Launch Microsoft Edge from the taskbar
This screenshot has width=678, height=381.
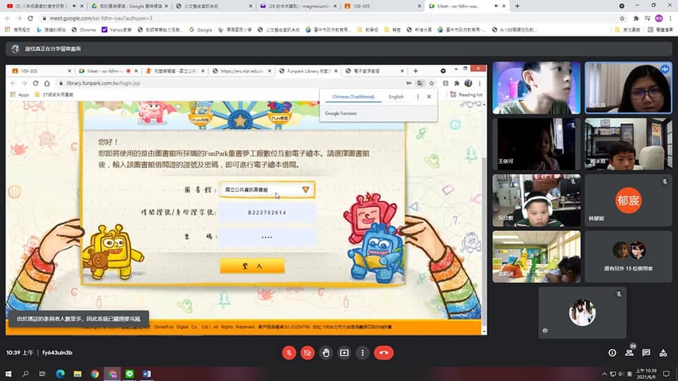(60, 374)
